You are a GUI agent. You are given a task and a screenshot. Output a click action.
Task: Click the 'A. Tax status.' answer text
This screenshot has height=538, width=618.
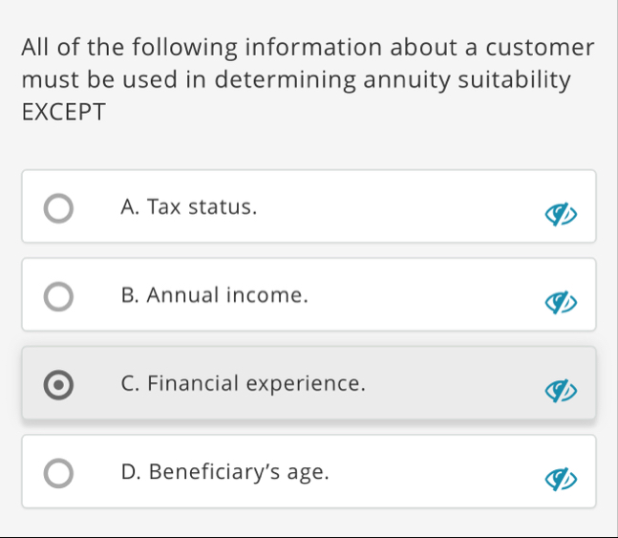pos(189,206)
